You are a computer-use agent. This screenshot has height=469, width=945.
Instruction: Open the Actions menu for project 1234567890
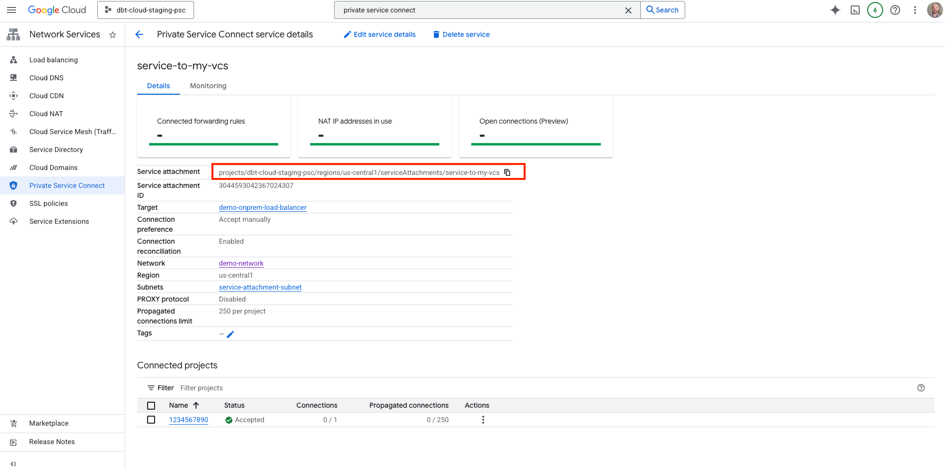point(483,419)
